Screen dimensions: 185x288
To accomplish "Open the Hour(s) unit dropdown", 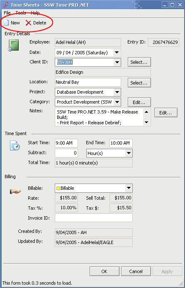I will [129, 153].
